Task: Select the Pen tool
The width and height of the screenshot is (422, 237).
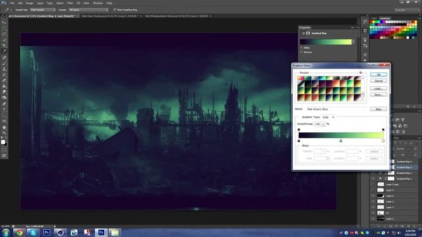Action: point(4,104)
